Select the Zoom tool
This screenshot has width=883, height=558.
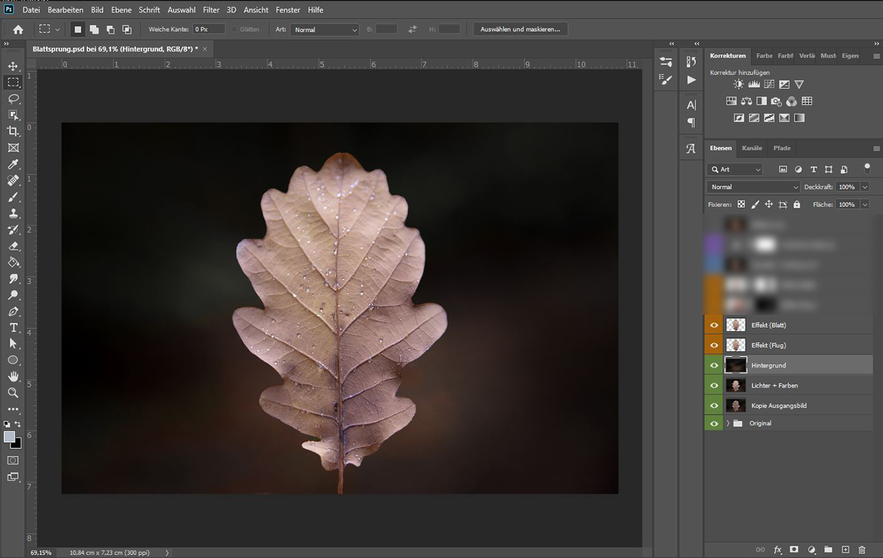(x=13, y=392)
